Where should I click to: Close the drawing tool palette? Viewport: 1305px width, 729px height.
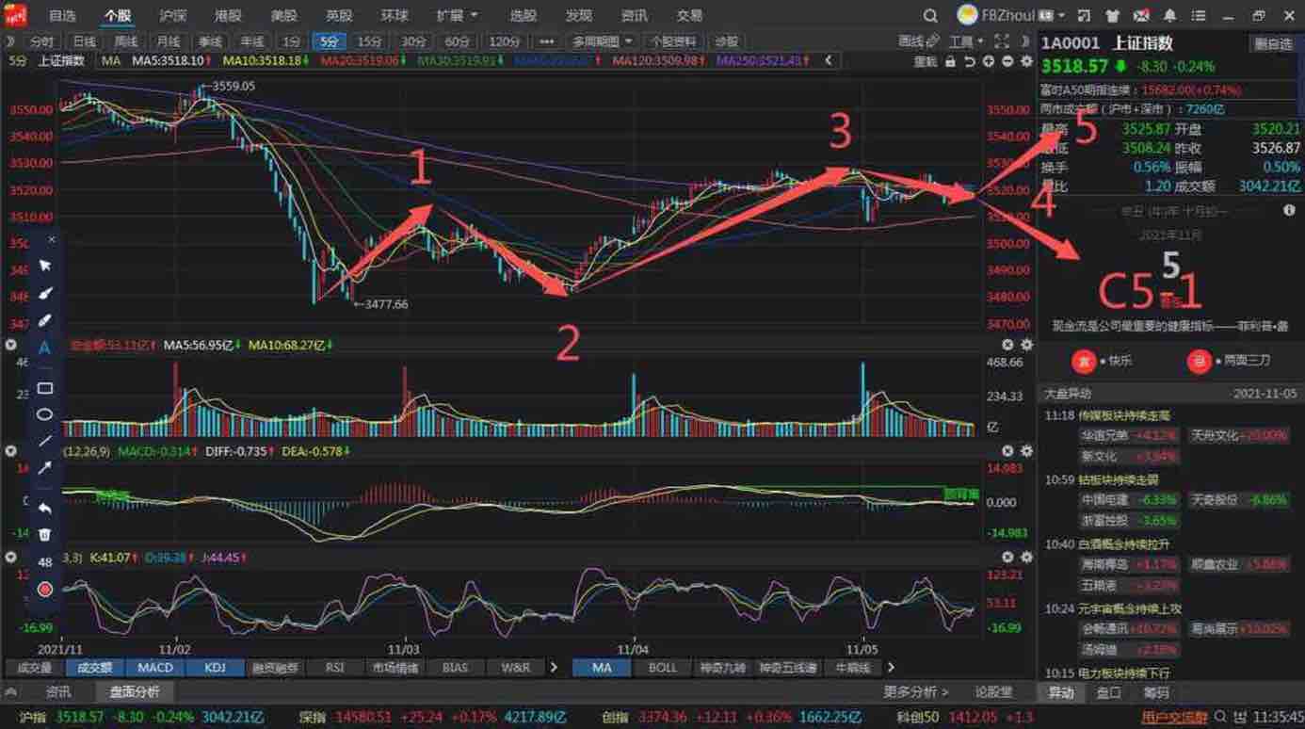point(52,239)
